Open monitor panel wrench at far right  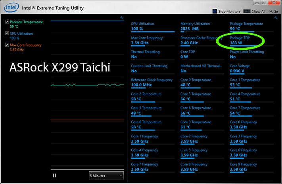tap(276, 17)
